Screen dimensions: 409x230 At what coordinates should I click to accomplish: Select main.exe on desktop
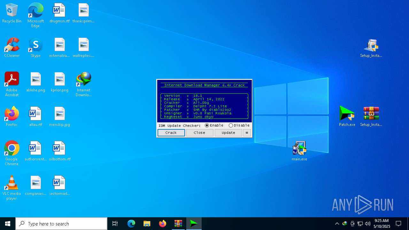tap(299, 151)
